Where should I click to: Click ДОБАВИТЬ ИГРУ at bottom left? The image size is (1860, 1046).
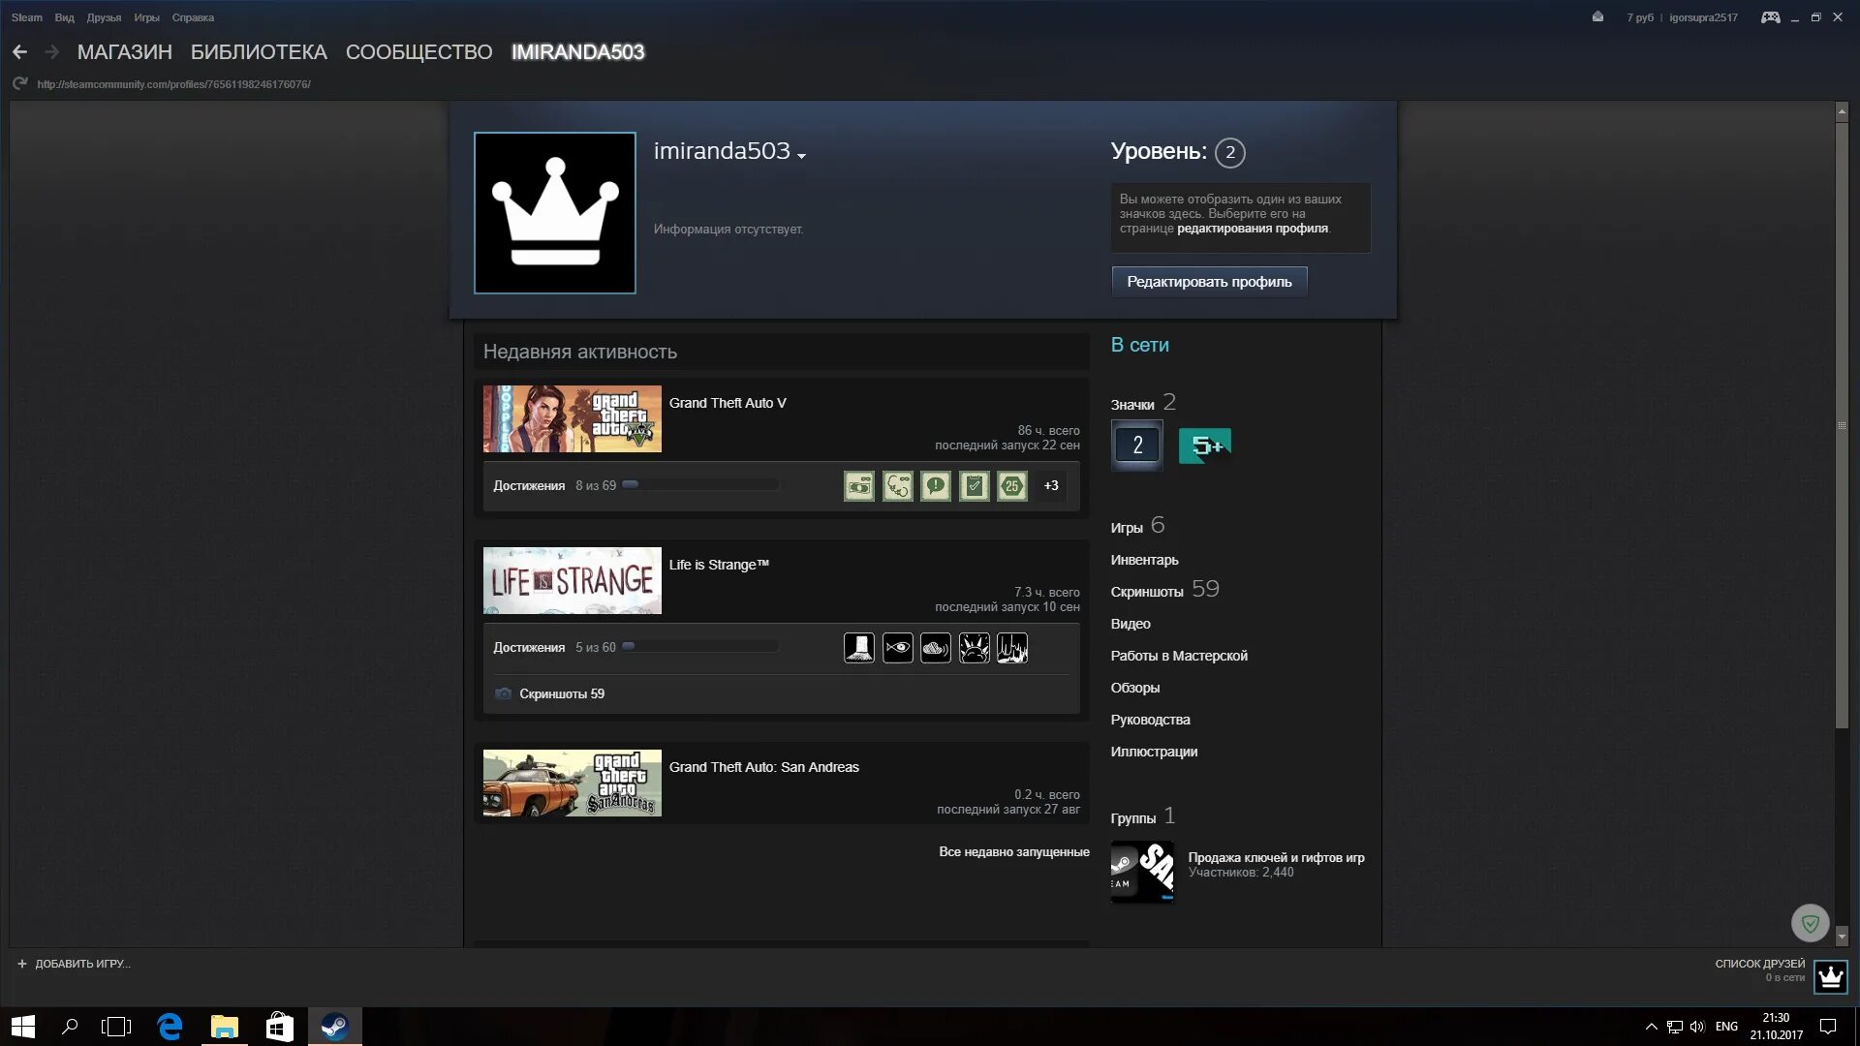pos(74,964)
